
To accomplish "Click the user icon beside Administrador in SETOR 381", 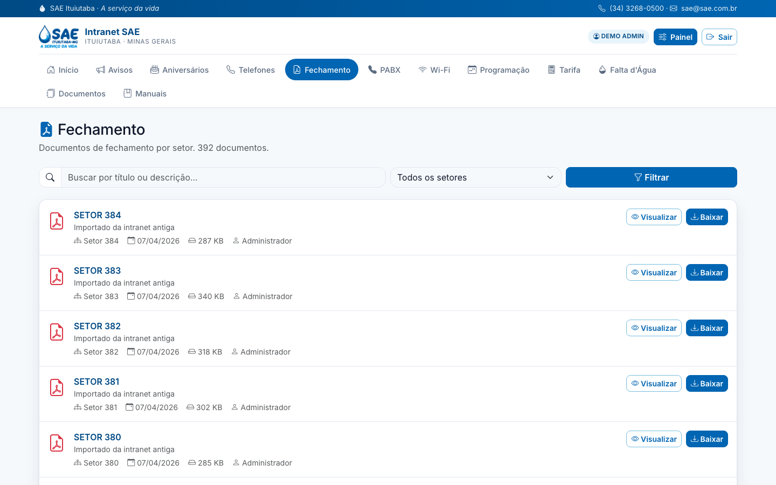I will pyautogui.click(x=234, y=407).
